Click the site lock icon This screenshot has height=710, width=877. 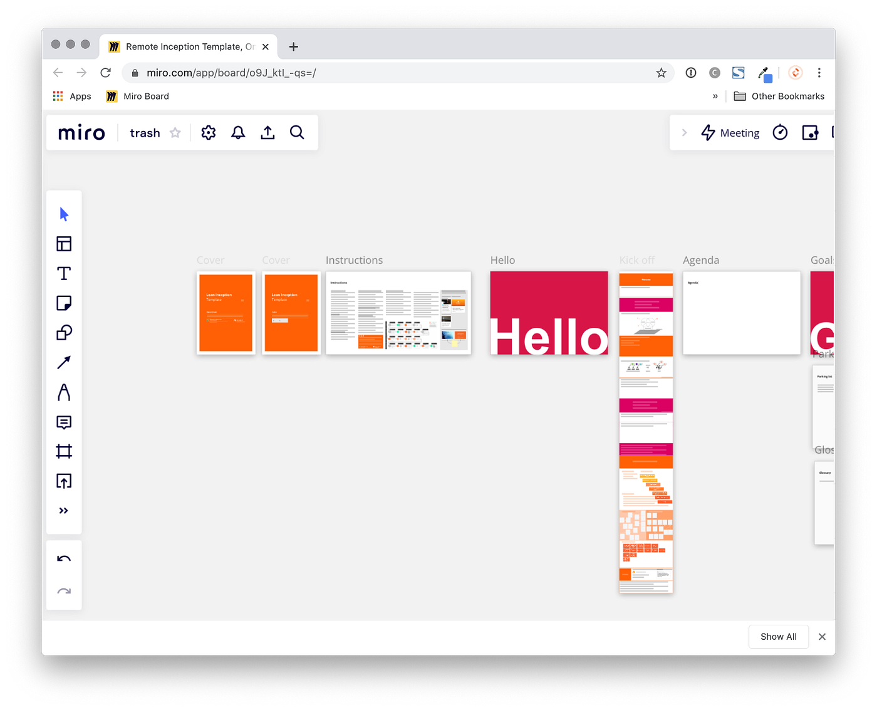(x=135, y=73)
